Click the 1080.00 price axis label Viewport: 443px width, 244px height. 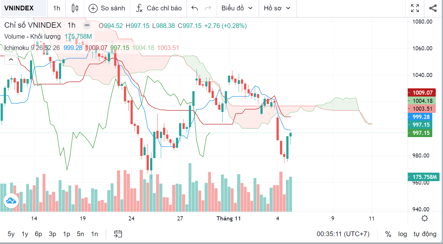tap(423, 21)
